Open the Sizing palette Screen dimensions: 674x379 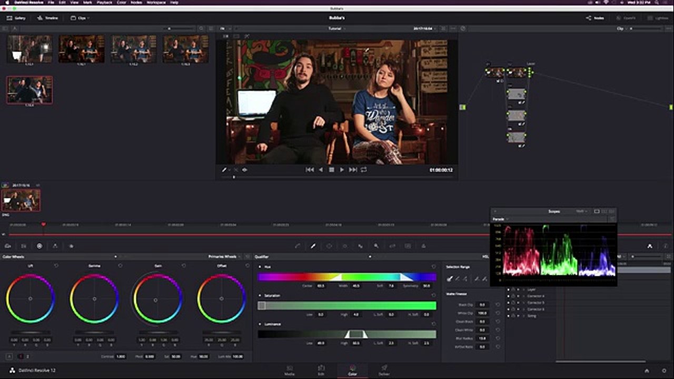392,246
